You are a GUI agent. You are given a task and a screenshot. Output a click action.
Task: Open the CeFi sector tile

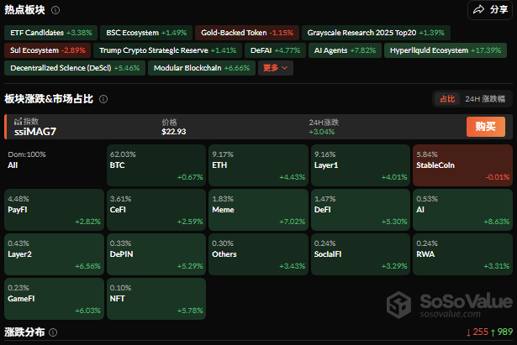156,210
